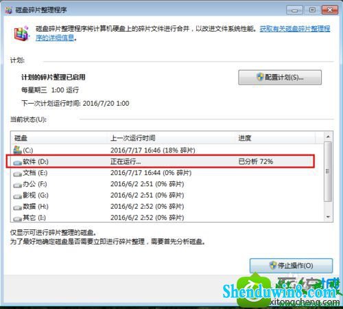This screenshot has height=309, width=343.
Task: Click the shield icon on 停止操作 button
Action: [273, 266]
